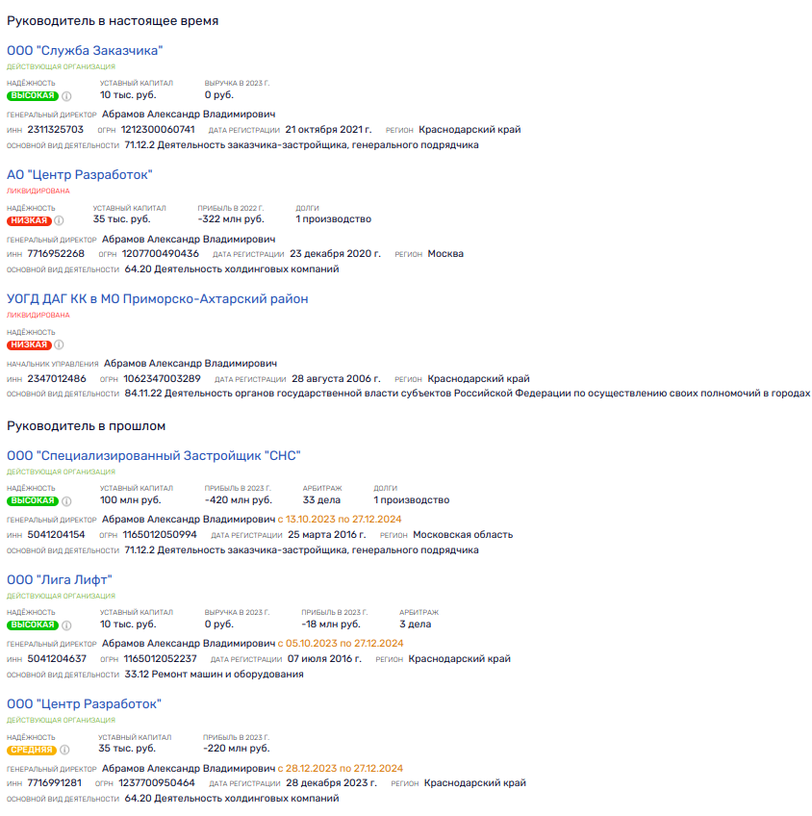The height and width of the screenshot is (816, 812).
Task: Click info icon beside Лига Лифт reliability badge
Action: coord(66,625)
